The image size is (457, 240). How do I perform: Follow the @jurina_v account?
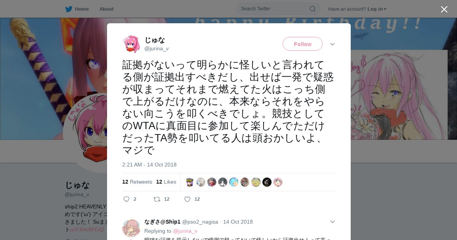(302, 44)
